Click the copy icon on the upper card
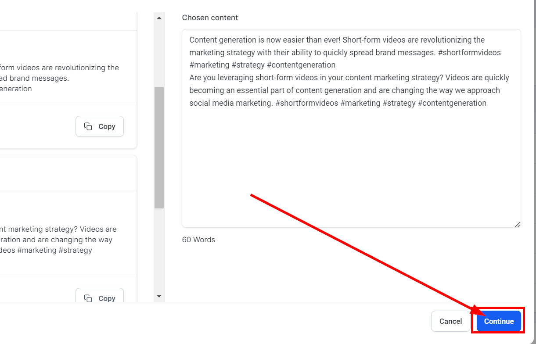 tap(88, 126)
